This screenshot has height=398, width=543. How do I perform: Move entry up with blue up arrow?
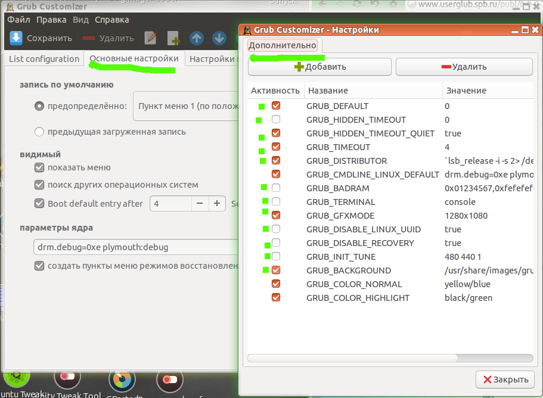(x=196, y=38)
